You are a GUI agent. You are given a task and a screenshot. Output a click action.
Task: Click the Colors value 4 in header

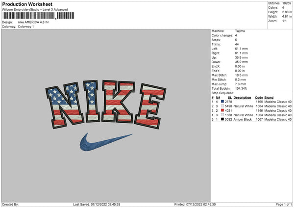(283, 8)
